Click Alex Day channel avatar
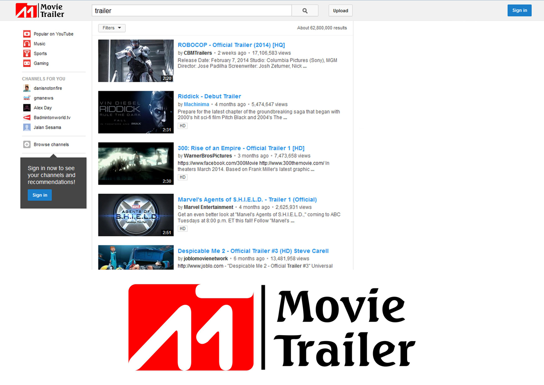 pos(27,108)
